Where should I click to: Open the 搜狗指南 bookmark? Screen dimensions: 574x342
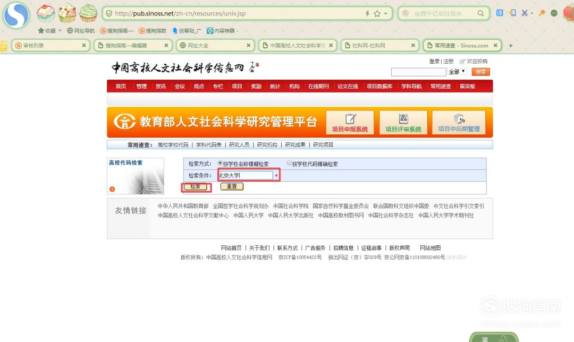coord(116,31)
